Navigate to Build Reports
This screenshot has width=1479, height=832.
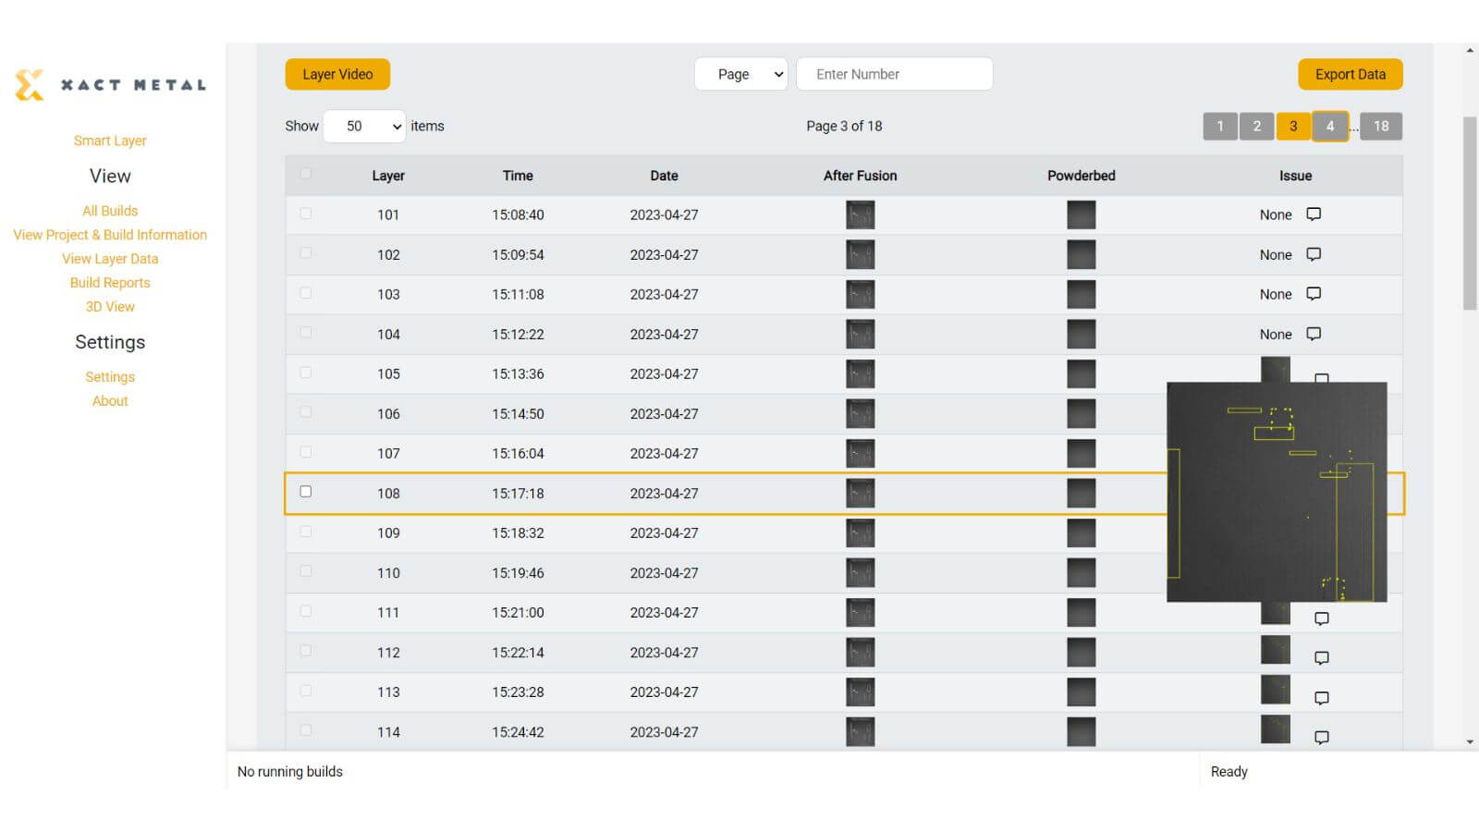(110, 283)
